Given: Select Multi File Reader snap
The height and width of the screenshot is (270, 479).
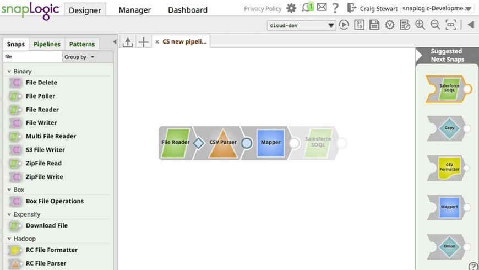Looking at the screenshot, I should click(51, 136).
